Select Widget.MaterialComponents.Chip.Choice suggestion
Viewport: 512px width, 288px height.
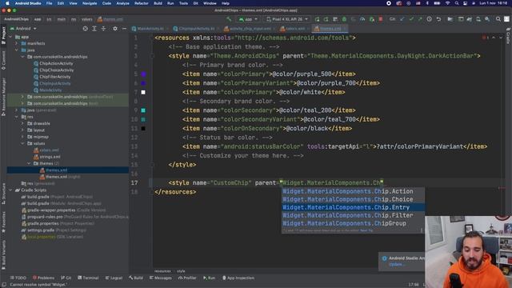353,199
